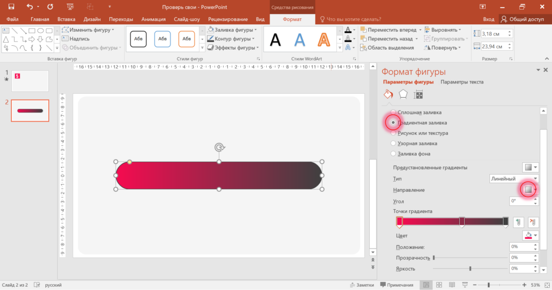Click the Save icon in title bar
The image size is (552, 290).
click(11, 7)
